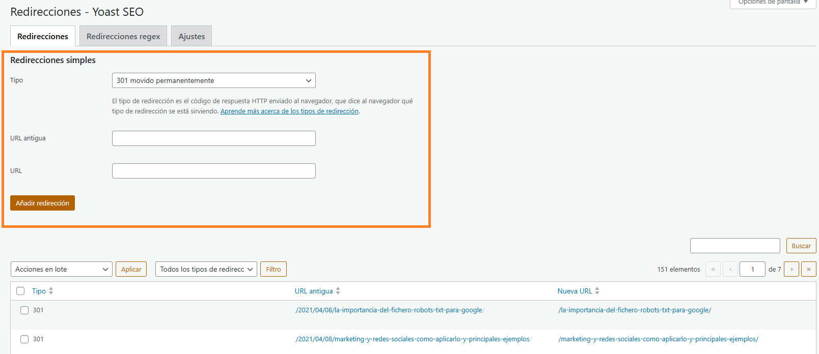The image size is (819, 354).
Task: Click 301 type cell in robots-txt row
Action: [x=38, y=310]
